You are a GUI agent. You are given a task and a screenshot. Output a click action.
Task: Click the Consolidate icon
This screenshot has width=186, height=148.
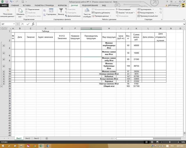117,9
